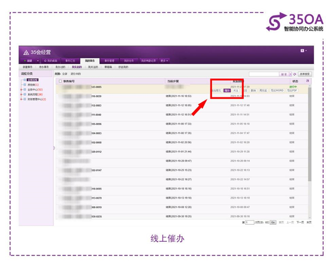334x269 pixels.
Task: Click the purple 催办 button
Action: click(227, 91)
